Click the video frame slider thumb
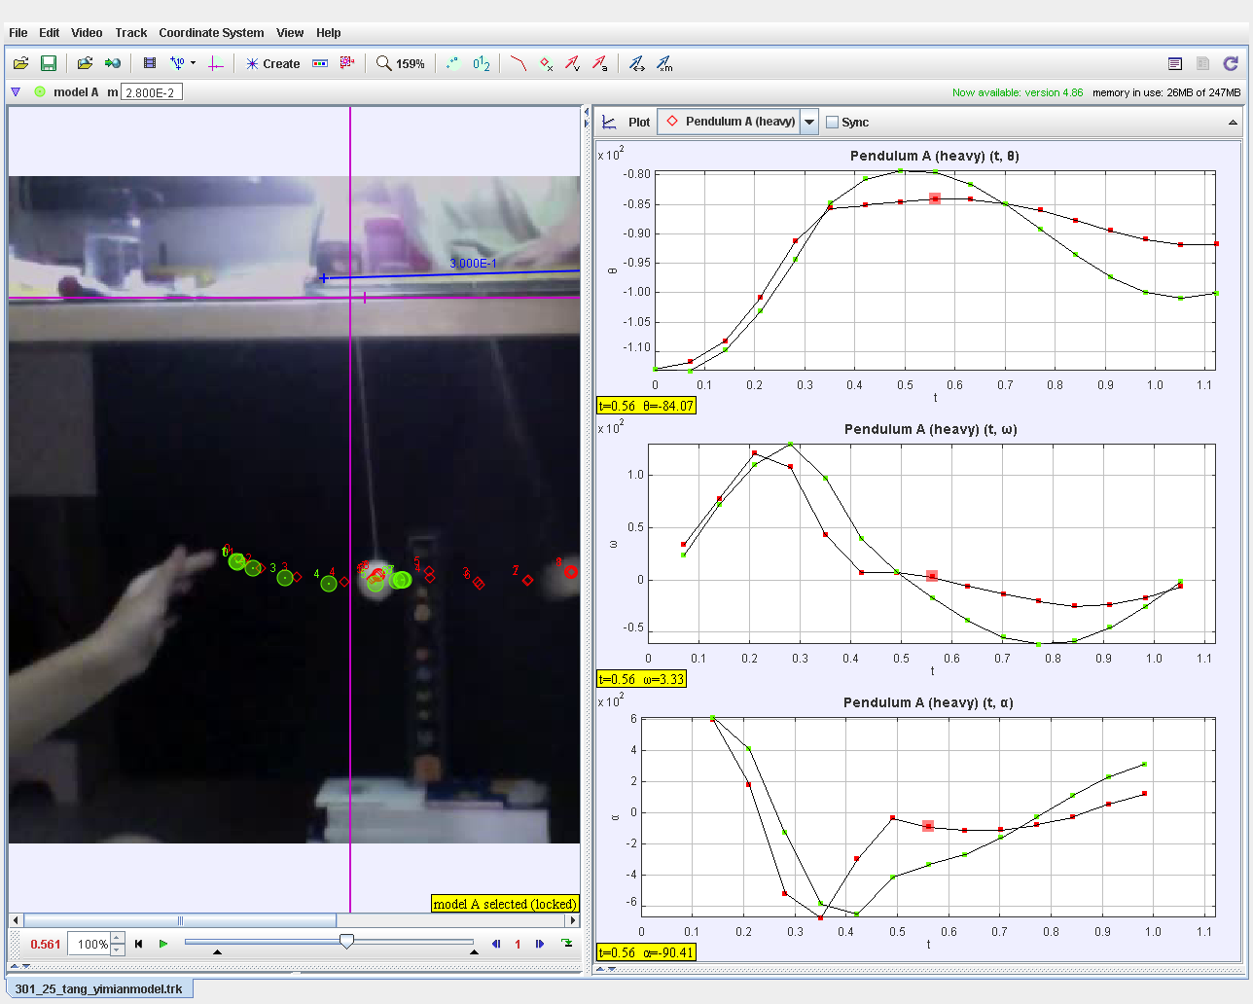This screenshot has height=1004, width=1253. coord(346,941)
